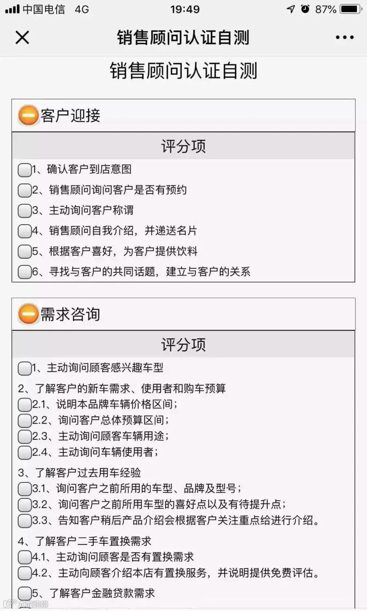Tap the battery icon in status bar
The image size is (367, 611).
tap(351, 9)
